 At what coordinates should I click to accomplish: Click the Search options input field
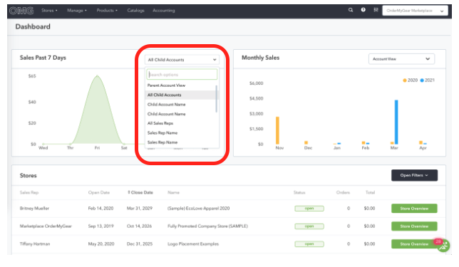182,74
